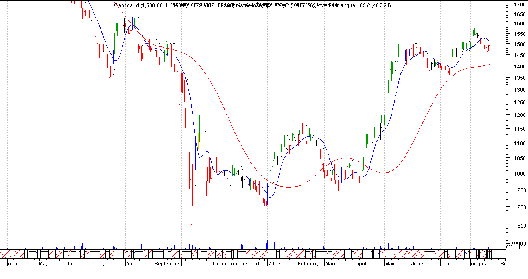Select the November label on the time axis
Image resolution: width=528 pixels, height=279 pixels.
(225, 264)
